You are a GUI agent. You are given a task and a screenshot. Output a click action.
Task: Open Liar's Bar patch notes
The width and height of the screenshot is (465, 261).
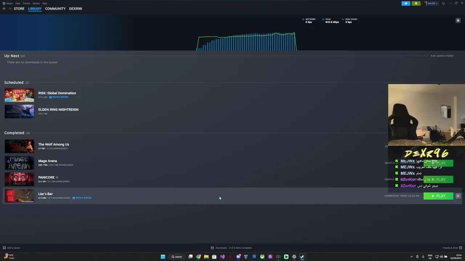tap(82, 198)
